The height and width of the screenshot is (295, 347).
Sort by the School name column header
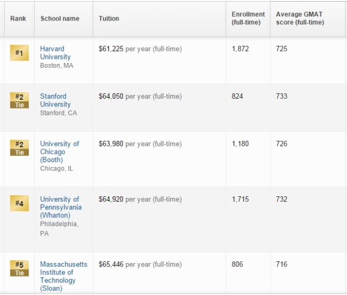pyautogui.click(x=60, y=18)
